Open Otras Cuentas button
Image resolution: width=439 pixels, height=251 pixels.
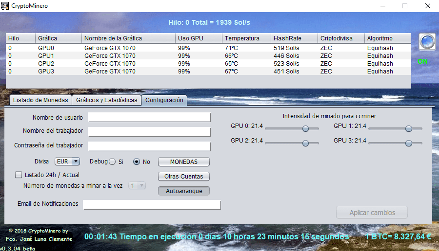[x=184, y=176]
